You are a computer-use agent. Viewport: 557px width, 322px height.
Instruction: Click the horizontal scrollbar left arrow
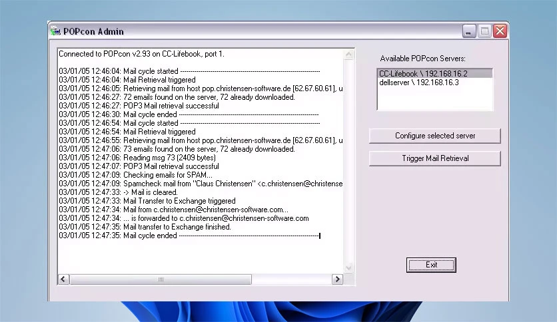click(63, 279)
